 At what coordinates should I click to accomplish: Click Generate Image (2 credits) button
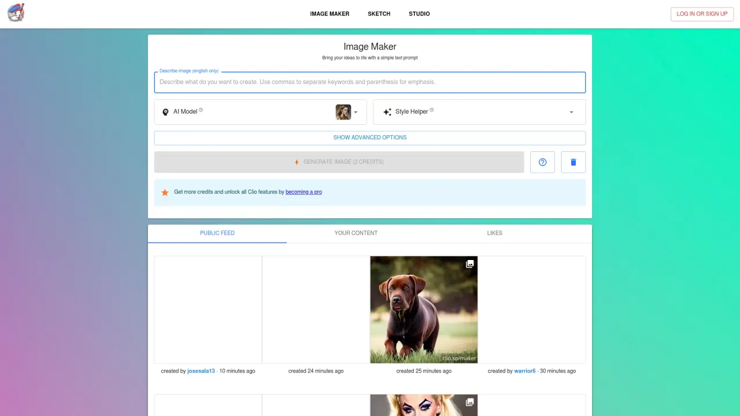click(339, 162)
